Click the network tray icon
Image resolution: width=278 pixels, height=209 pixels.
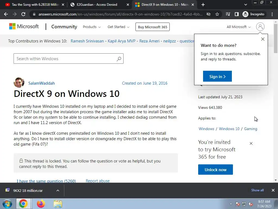tap(244, 204)
